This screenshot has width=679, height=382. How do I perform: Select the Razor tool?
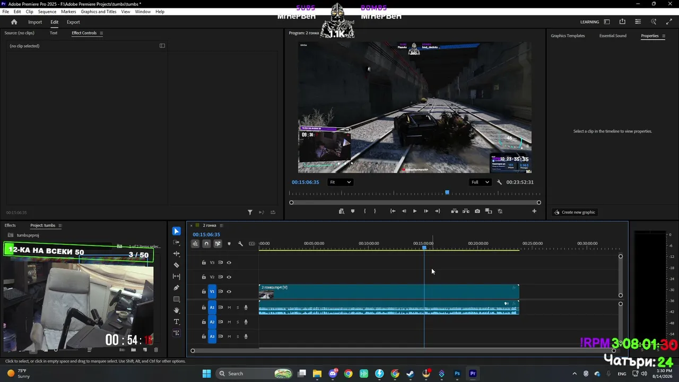click(177, 265)
